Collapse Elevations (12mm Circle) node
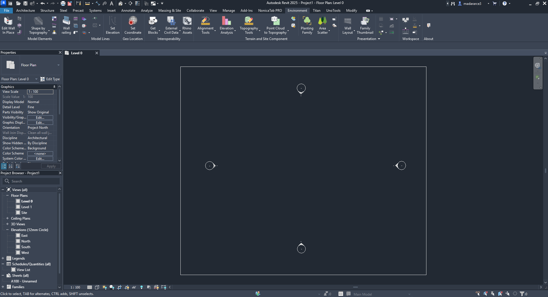This screenshot has height=297, width=548. (x=7, y=230)
